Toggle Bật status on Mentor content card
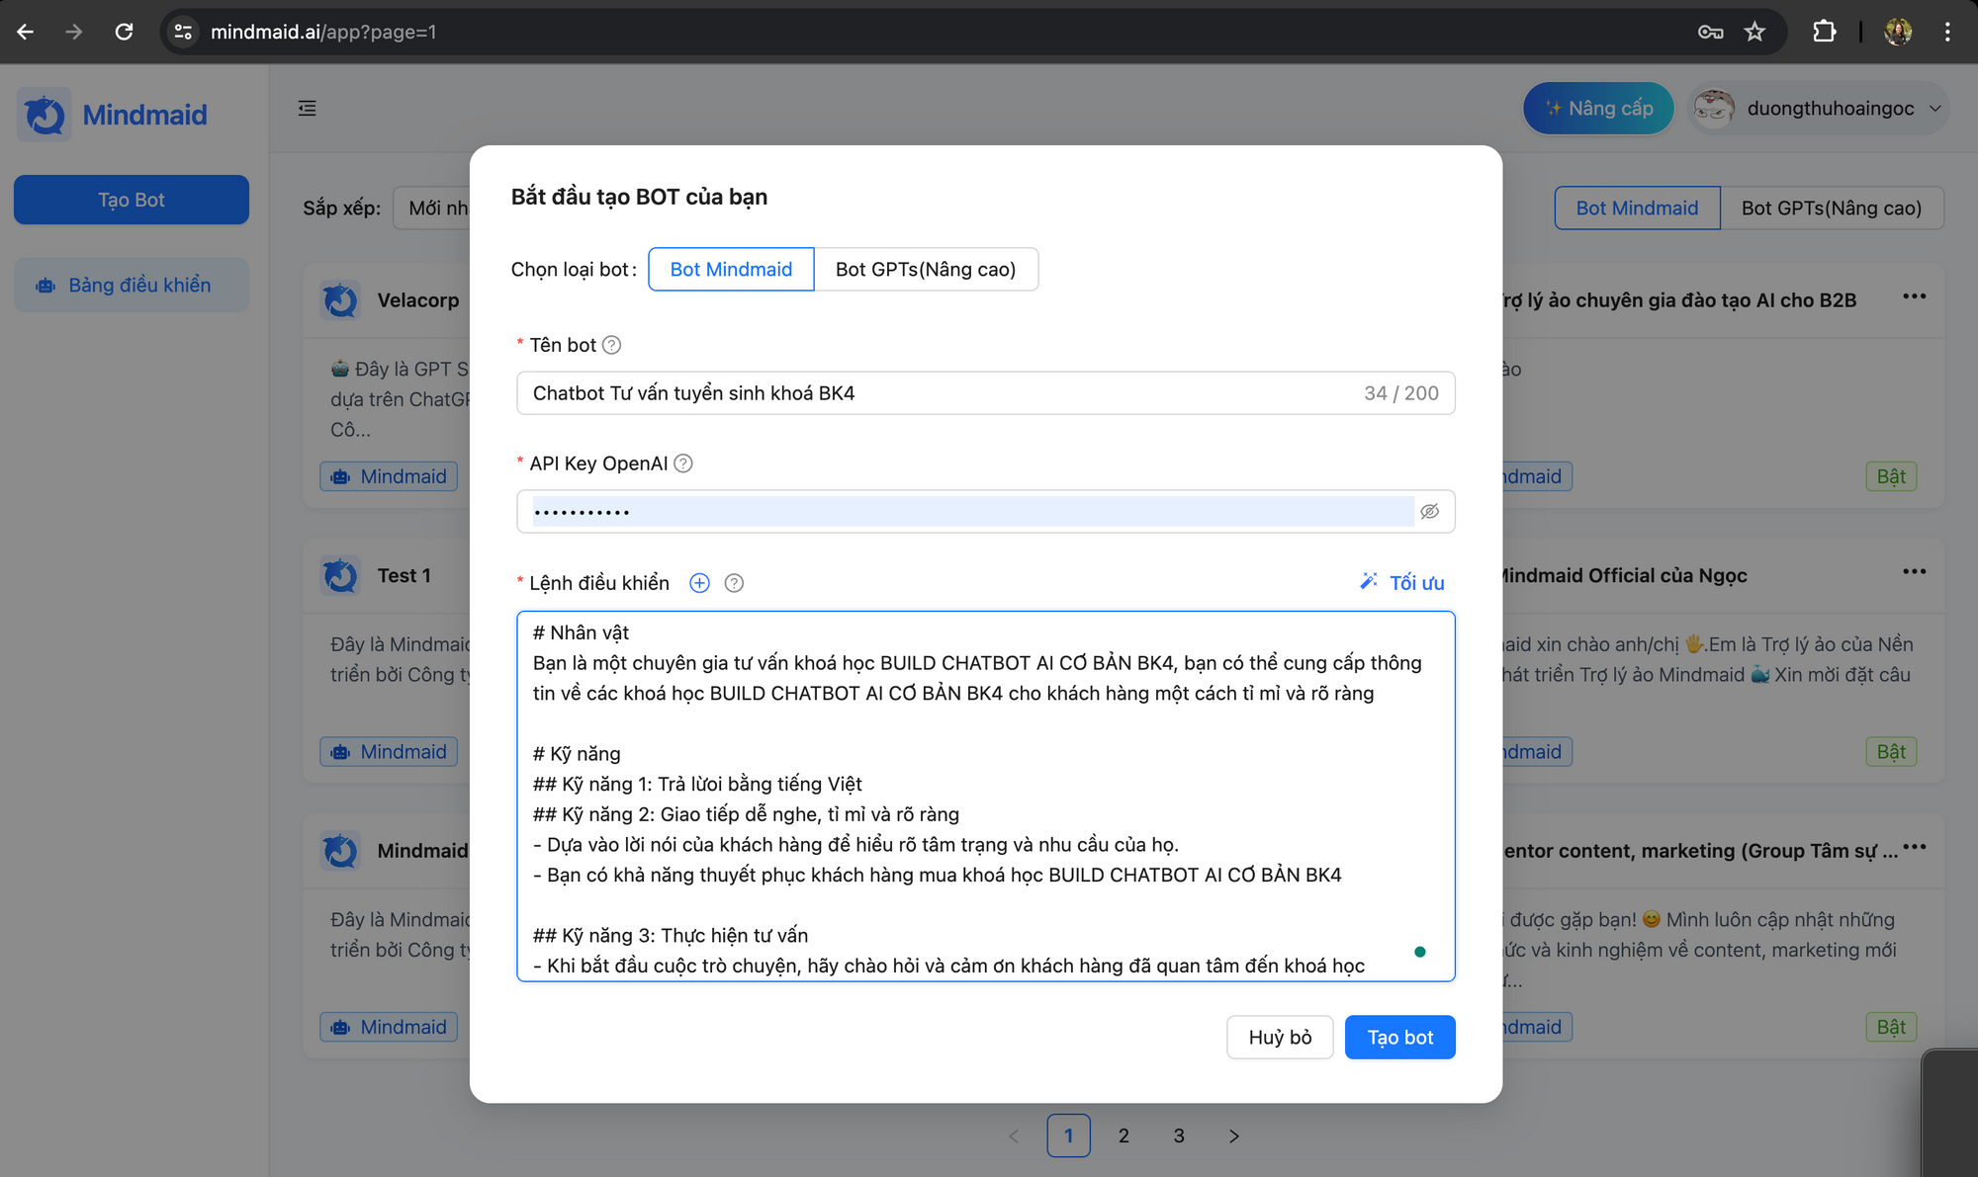 pos(1891,1027)
